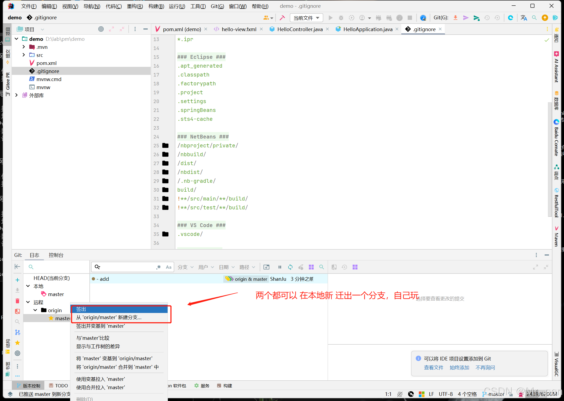Toggle match case Aa in log search
Viewport: 564px width, 401px height.
168,267
